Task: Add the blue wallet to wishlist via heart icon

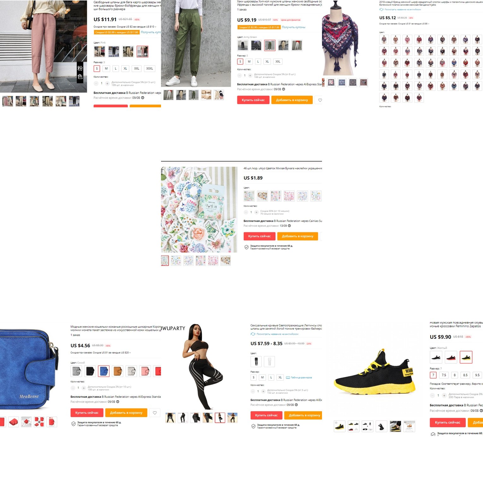Action: coord(155,413)
